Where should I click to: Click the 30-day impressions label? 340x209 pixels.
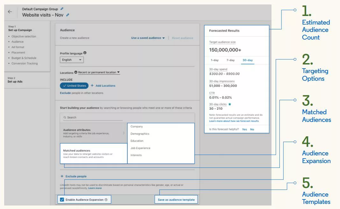[222, 81]
